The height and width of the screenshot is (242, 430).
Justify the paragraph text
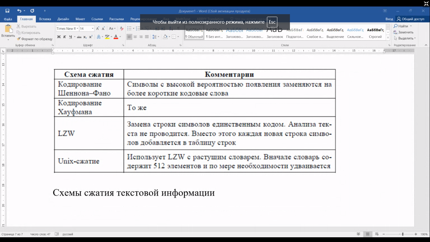point(147,37)
